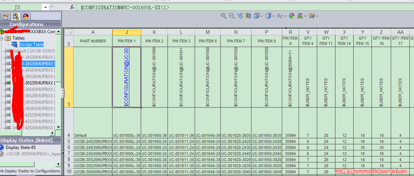Expand View Orientation dropdown arrow

click(261, 16)
